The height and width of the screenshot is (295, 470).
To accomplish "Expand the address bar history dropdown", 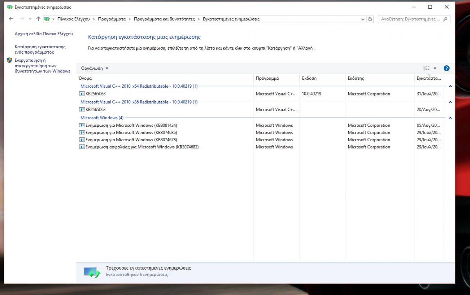I will 363,19.
